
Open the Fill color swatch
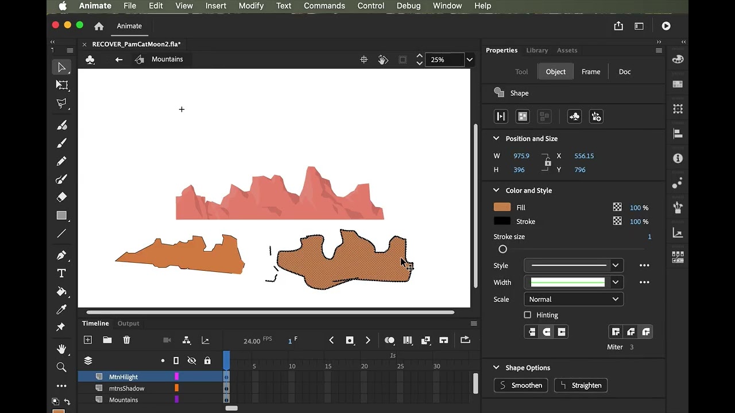tap(502, 207)
